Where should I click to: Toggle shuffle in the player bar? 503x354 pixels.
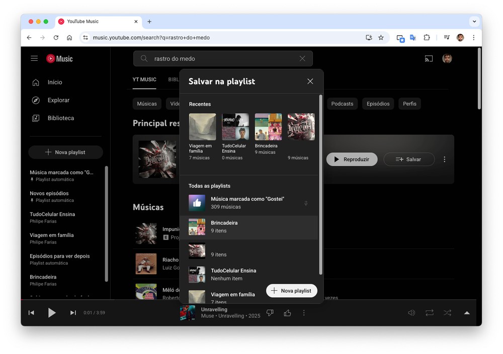pos(447,313)
